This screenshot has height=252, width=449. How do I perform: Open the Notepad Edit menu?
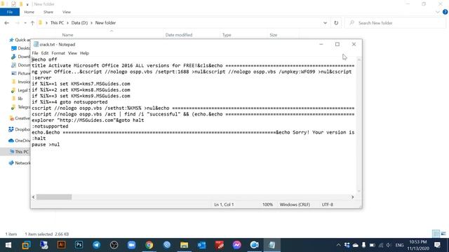[x=45, y=53]
